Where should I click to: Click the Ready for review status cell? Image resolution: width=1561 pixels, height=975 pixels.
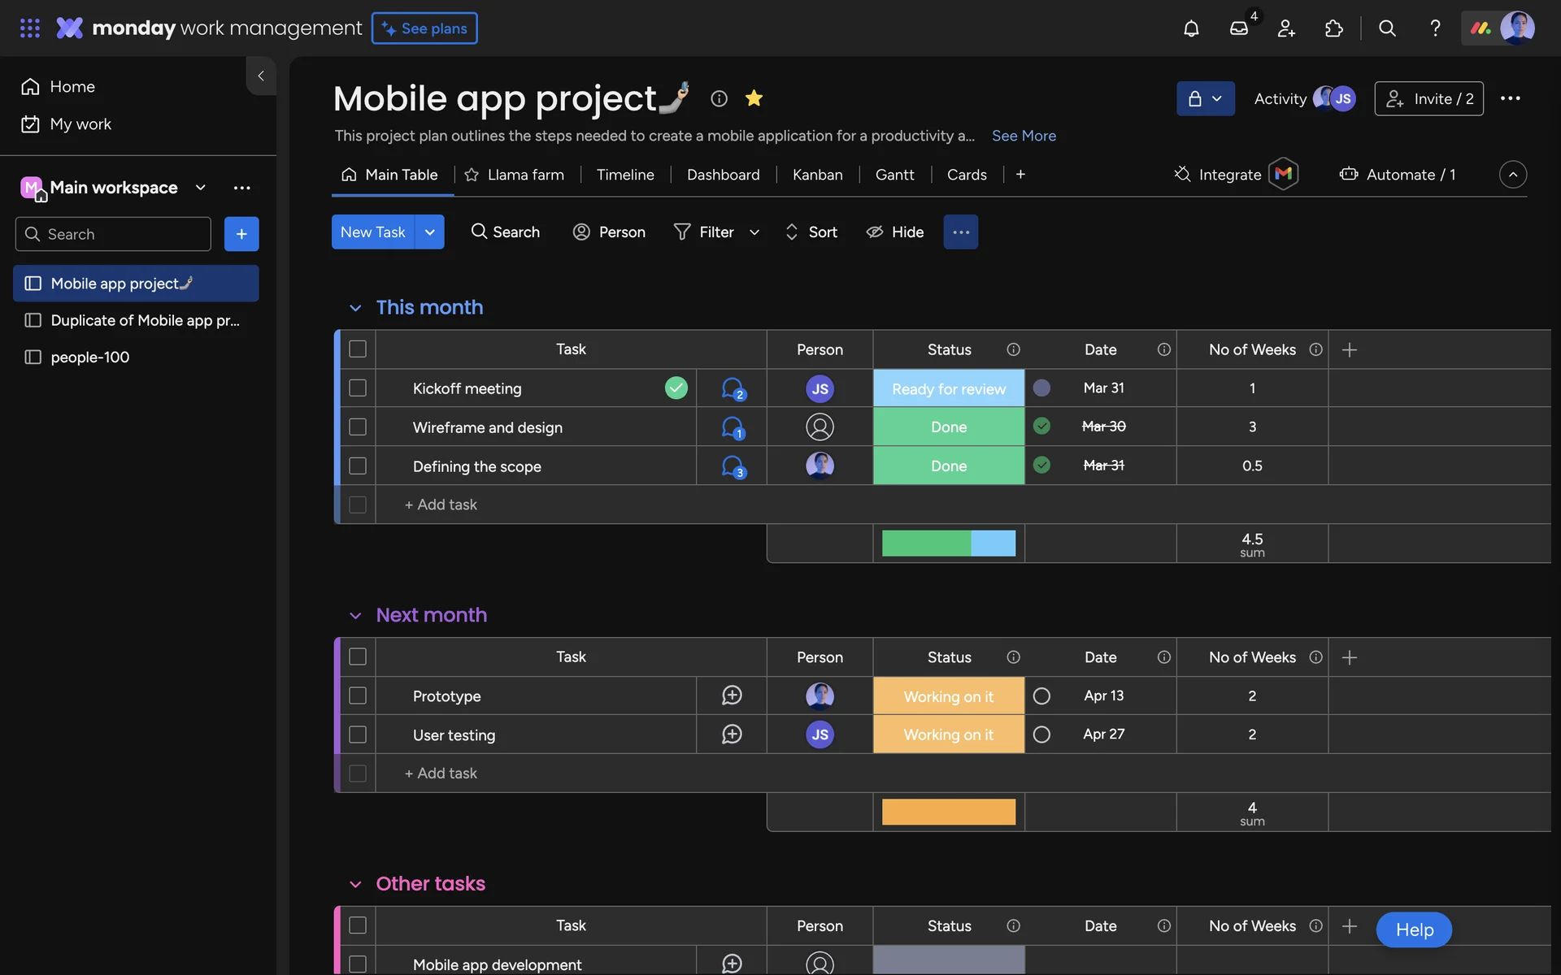tap(948, 388)
